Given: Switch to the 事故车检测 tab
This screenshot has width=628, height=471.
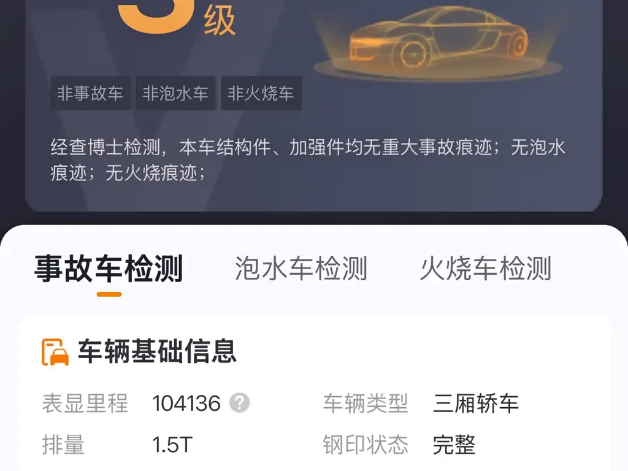Looking at the screenshot, I should [x=109, y=269].
